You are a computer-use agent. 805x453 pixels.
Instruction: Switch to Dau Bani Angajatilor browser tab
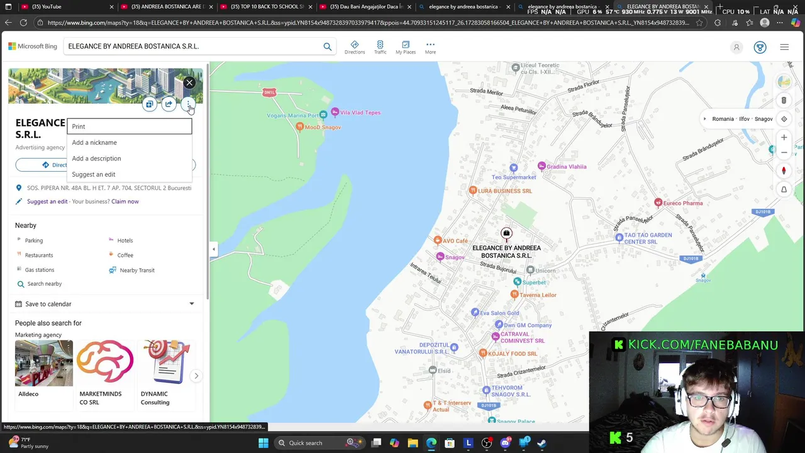tap(365, 7)
